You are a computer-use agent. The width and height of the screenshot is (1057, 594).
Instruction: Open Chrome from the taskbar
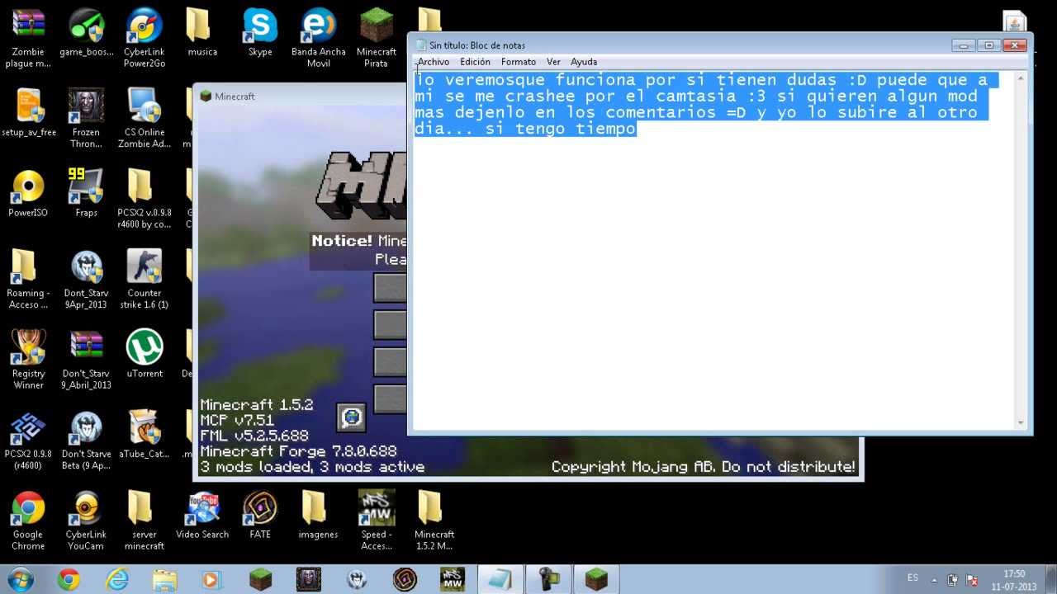tap(69, 579)
